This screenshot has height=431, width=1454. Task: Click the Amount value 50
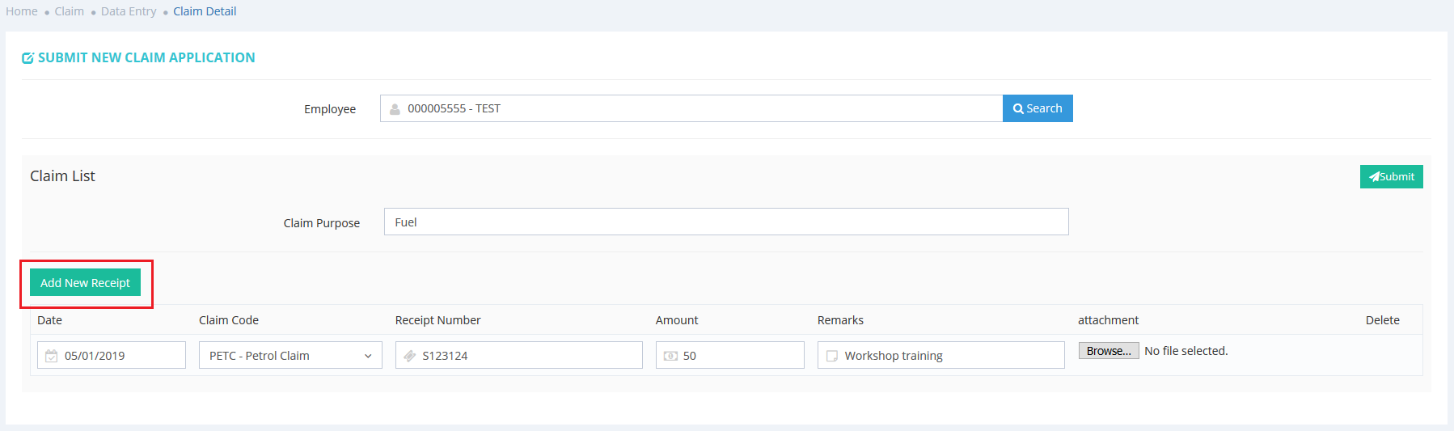point(690,356)
